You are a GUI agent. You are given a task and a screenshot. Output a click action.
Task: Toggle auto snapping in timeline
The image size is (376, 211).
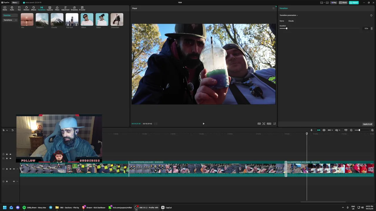(324, 130)
